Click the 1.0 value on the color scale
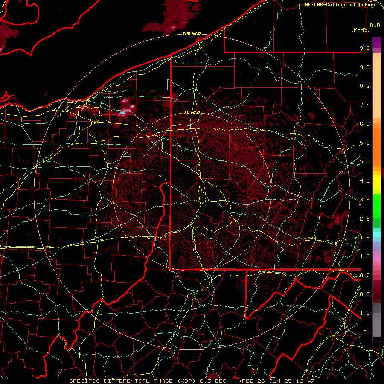384x384 pixels. pos(365,257)
